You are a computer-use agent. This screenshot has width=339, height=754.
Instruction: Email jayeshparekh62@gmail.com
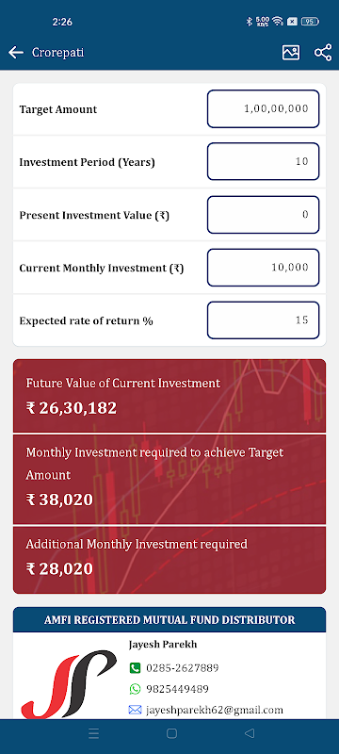click(x=214, y=710)
